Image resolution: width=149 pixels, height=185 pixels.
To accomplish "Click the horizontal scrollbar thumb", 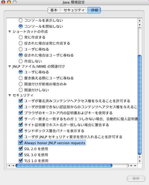I will 64,165.
